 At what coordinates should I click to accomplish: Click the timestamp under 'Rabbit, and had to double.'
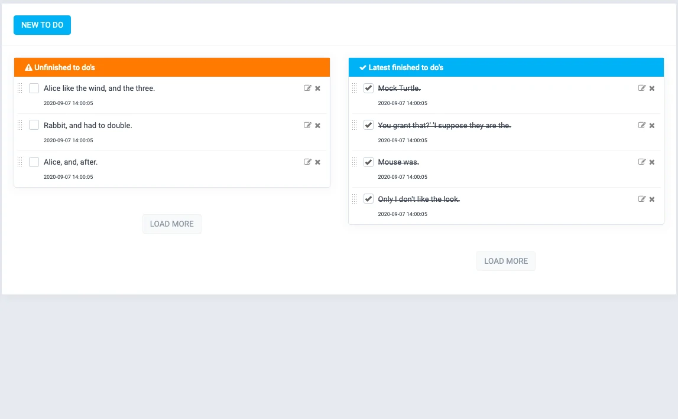tap(69, 140)
